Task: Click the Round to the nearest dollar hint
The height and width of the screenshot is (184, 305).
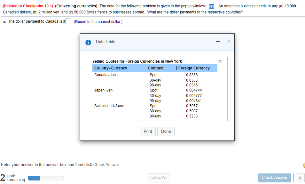Action: click(x=98, y=22)
